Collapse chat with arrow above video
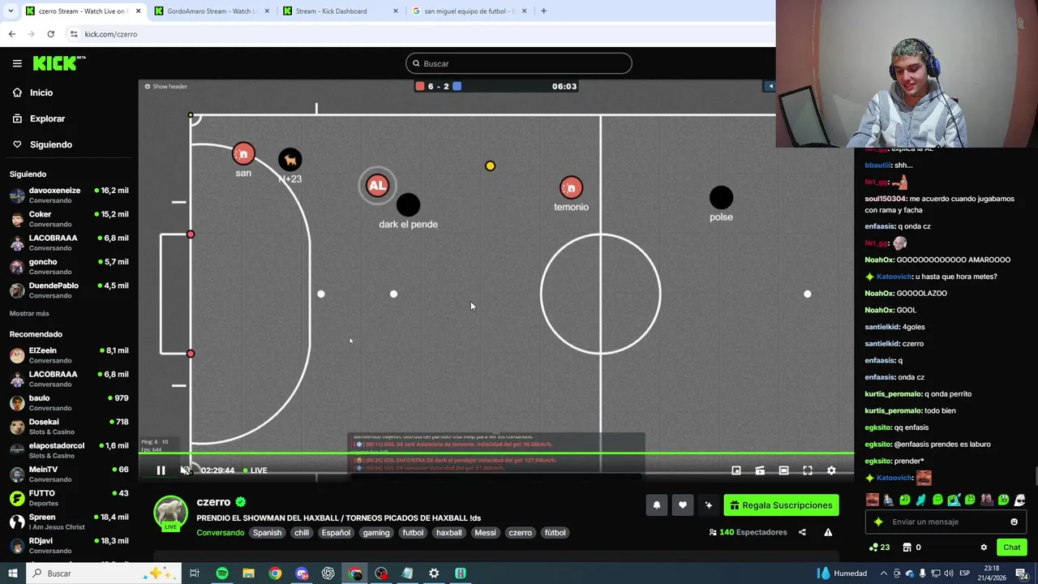 (770, 86)
